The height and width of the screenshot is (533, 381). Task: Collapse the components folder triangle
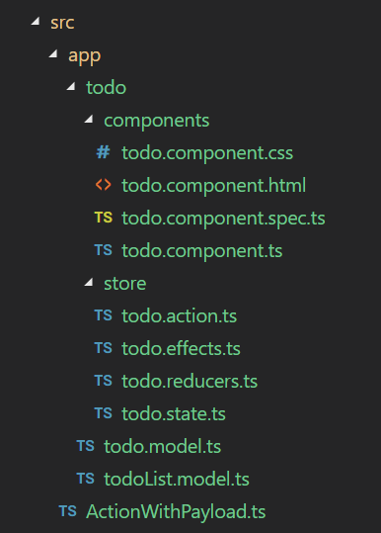[x=89, y=119]
